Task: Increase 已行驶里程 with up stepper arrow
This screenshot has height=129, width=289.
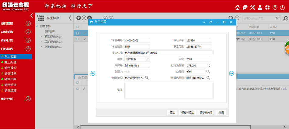Action: 209,64
